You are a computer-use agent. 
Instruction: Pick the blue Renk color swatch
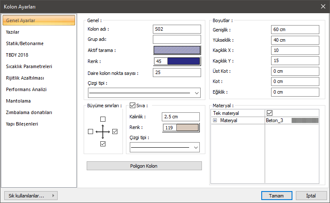pyautogui.click(x=184, y=61)
